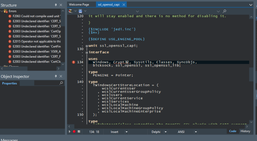Click the Object Inspector search magnifier

coord(61,83)
